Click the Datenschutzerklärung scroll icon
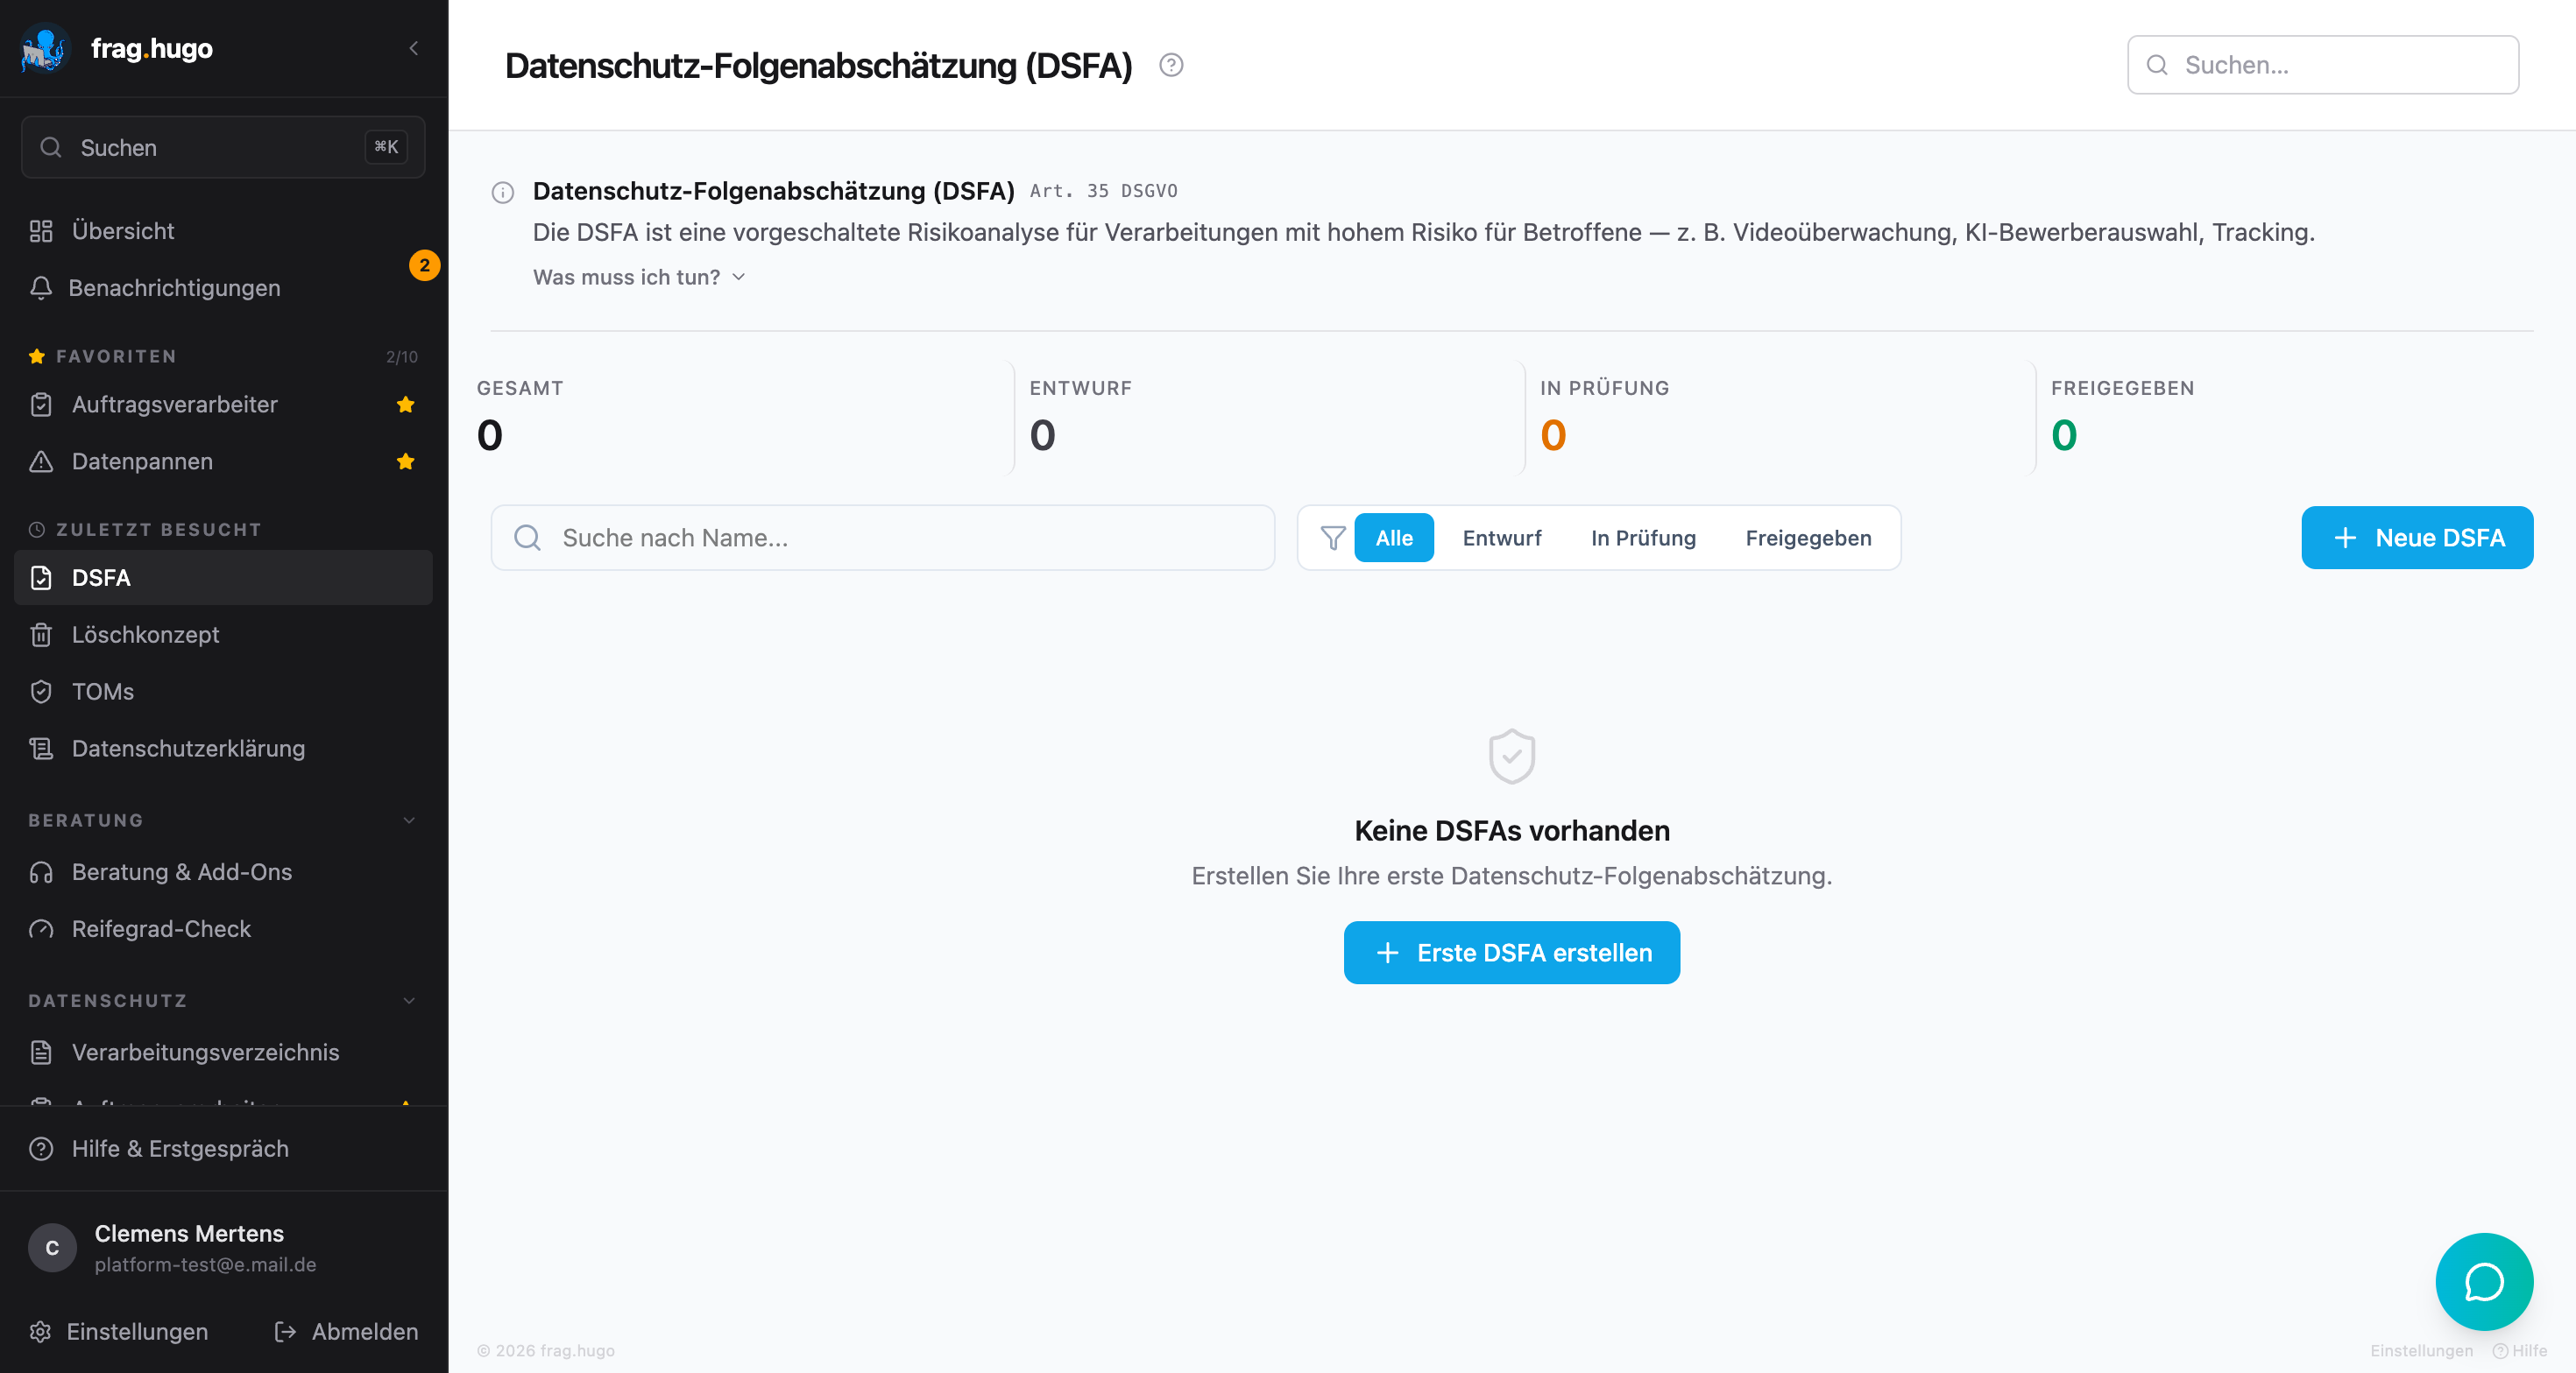Screen dimensions: 2576x1373 pyautogui.click(x=41, y=749)
